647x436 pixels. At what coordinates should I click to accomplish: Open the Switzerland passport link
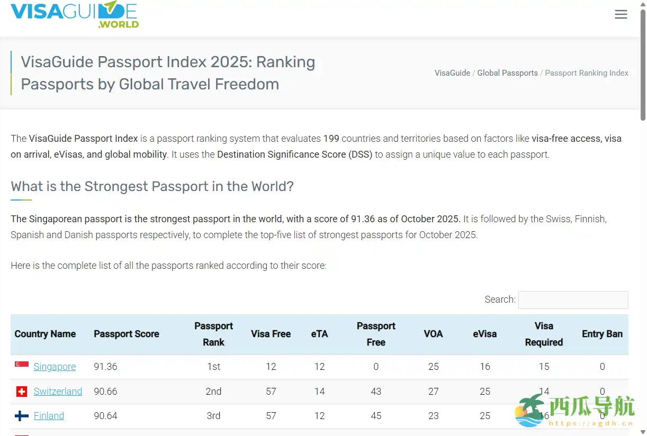58,392
